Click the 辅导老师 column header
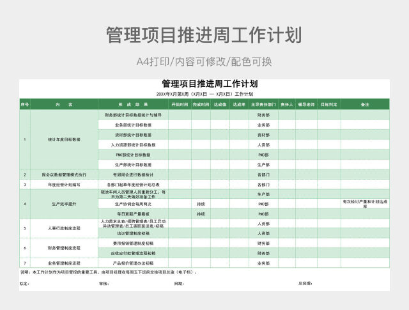This screenshot has width=409, height=310. (306, 104)
